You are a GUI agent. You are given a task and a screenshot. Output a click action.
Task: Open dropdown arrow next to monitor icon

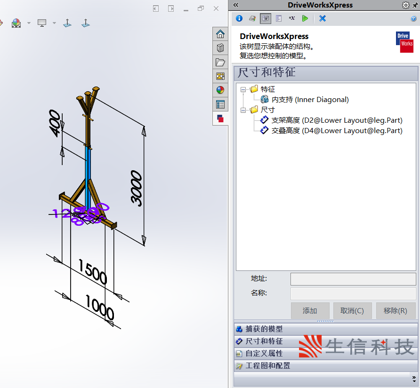point(54,24)
